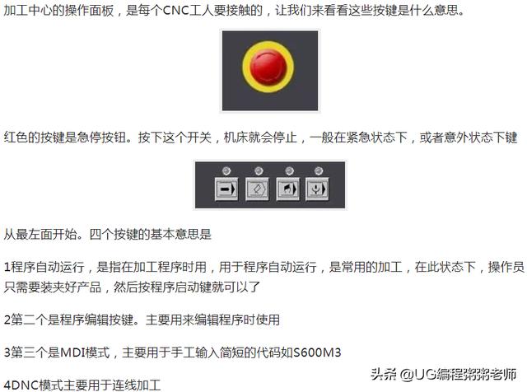
Task: Click the indicator light above edit button
Action: pyautogui.click(x=258, y=170)
